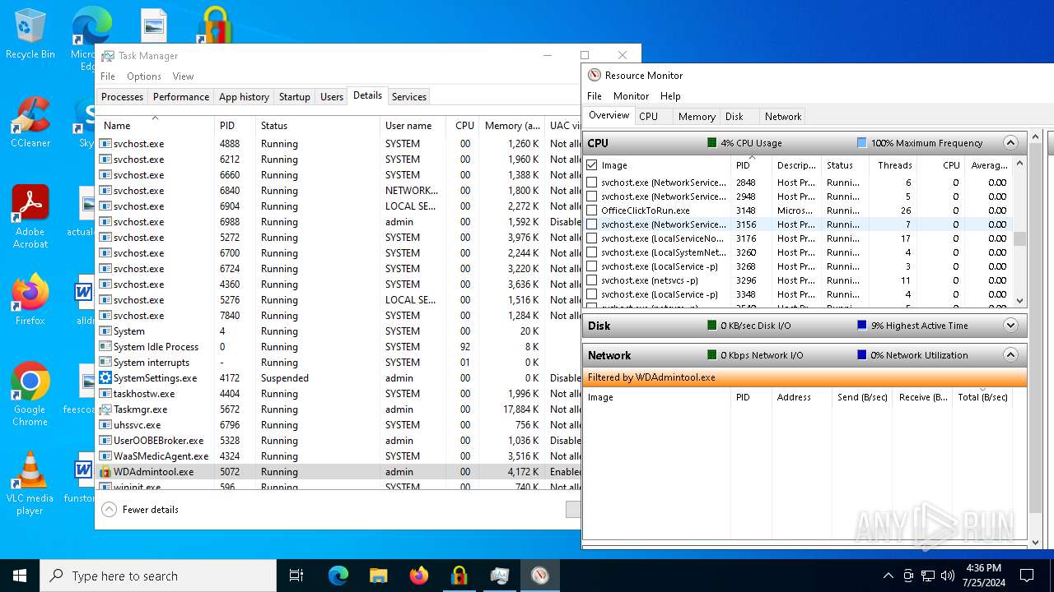Open the Startup tab in Task Manager
Viewport: 1054px width, 592px height.
pyautogui.click(x=294, y=97)
